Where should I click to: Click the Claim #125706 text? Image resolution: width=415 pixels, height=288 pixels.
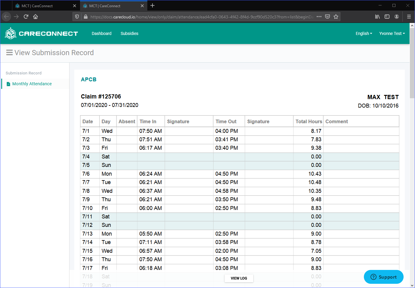tap(101, 96)
